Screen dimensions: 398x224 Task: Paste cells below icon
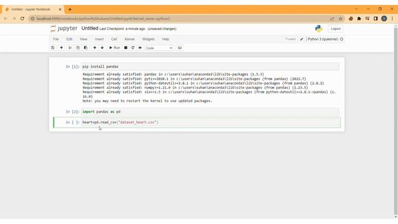[86, 48]
